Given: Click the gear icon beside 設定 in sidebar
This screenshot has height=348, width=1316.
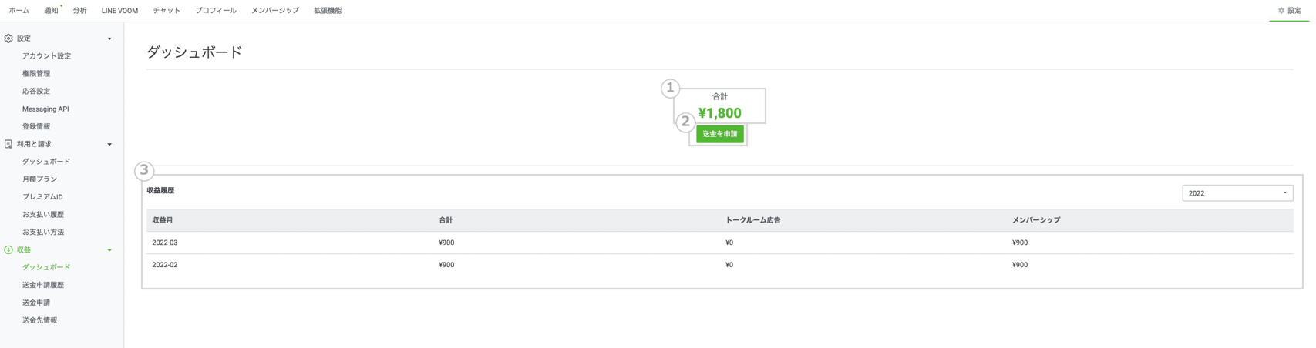Looking at the screenshot, I should 8,38.
